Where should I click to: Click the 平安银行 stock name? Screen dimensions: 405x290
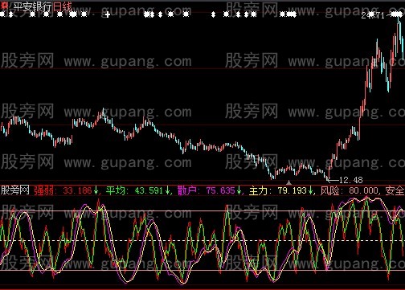click(32, 6)
